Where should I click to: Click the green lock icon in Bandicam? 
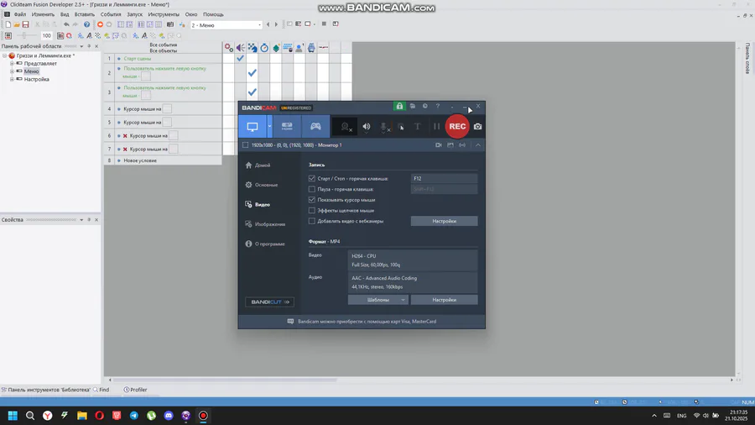[399, 106]
